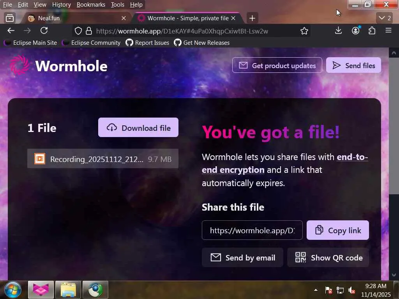Open the Edit menu
The image size is (399, 299).
[x=23, y=5]
